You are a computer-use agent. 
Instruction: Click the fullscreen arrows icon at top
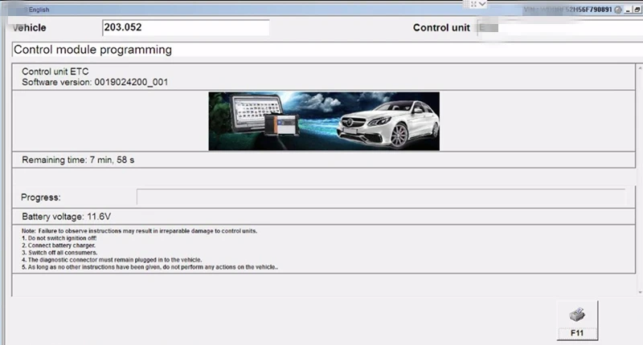point(473,4)
